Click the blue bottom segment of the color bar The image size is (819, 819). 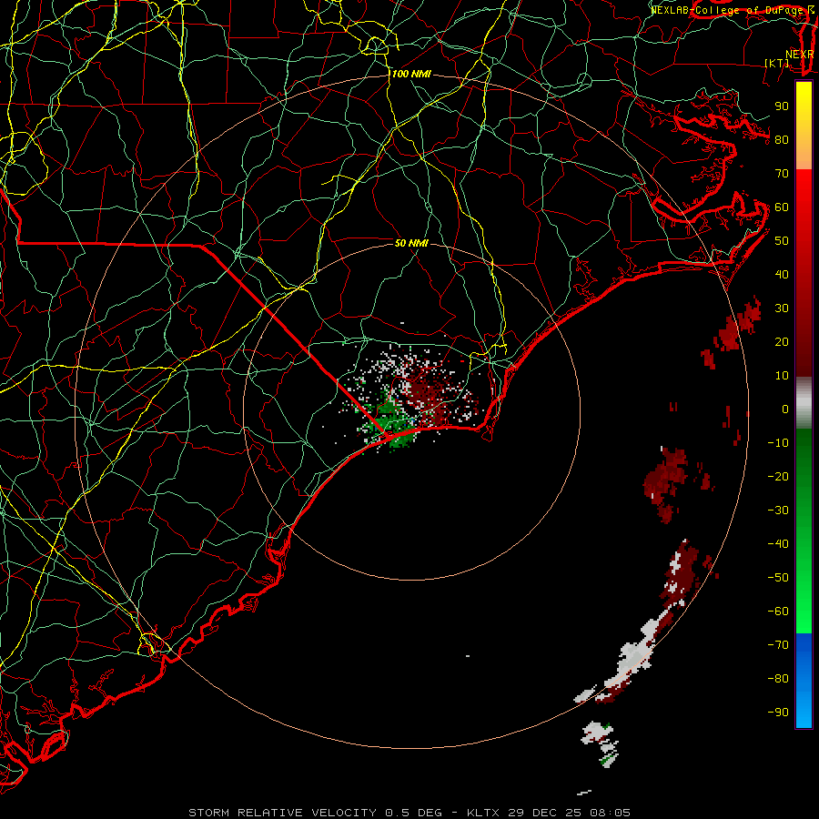tap(804, 681)
